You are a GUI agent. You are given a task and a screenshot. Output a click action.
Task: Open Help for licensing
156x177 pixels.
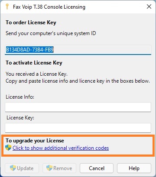click(x=134, y=168)
